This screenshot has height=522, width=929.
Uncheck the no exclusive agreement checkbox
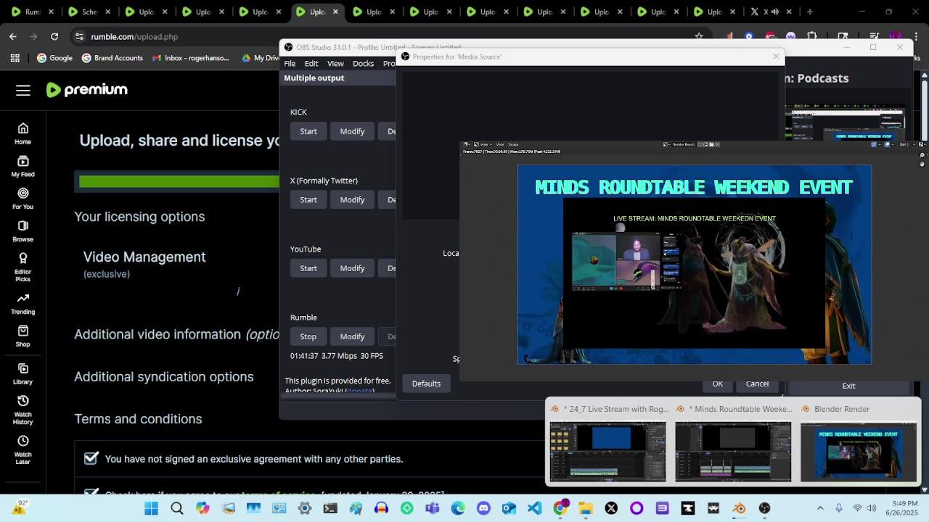[x=91, y=458]
